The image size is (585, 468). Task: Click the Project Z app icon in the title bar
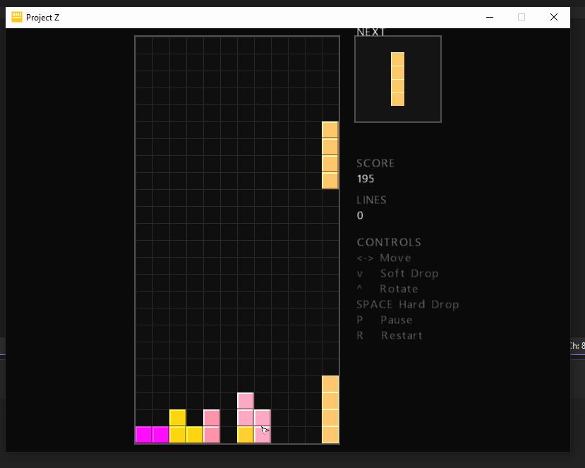click(16, 17)
